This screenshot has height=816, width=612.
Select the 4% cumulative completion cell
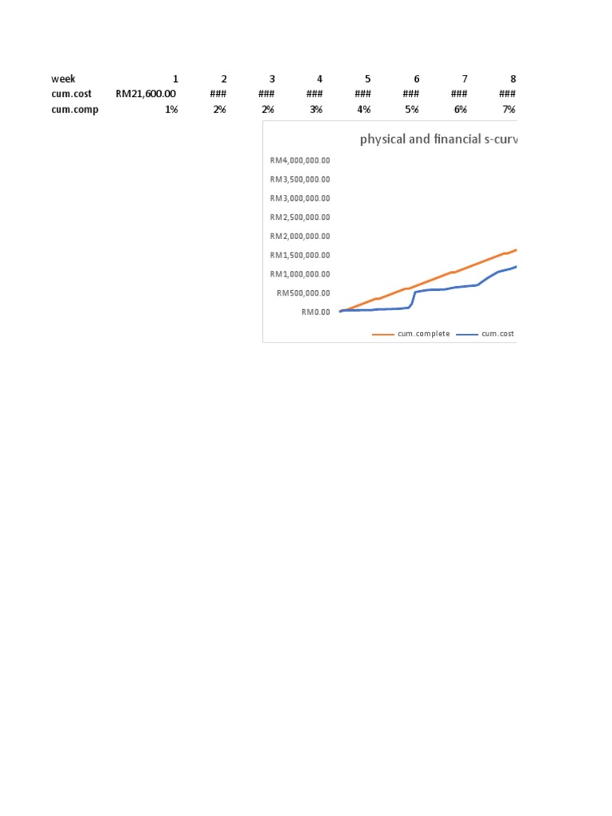[364, 109]
